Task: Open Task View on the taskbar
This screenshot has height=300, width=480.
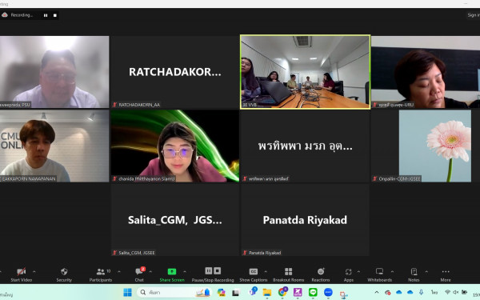Action: click(235, 293)
